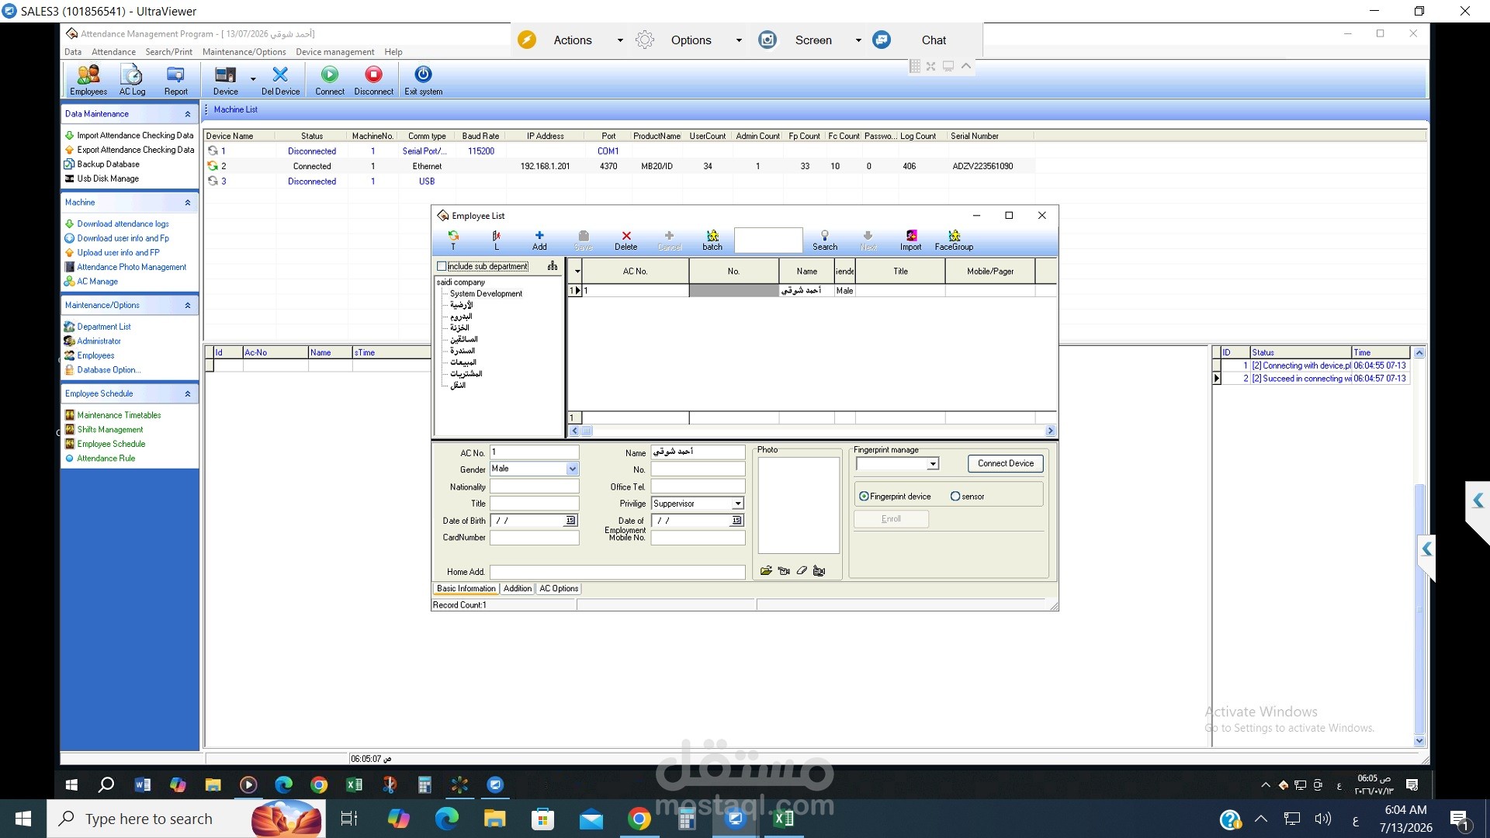Screen dimensions: 1490x838
Task: Click the Delete employee icon
Action: pyautogui.click(x=625, y=241)
